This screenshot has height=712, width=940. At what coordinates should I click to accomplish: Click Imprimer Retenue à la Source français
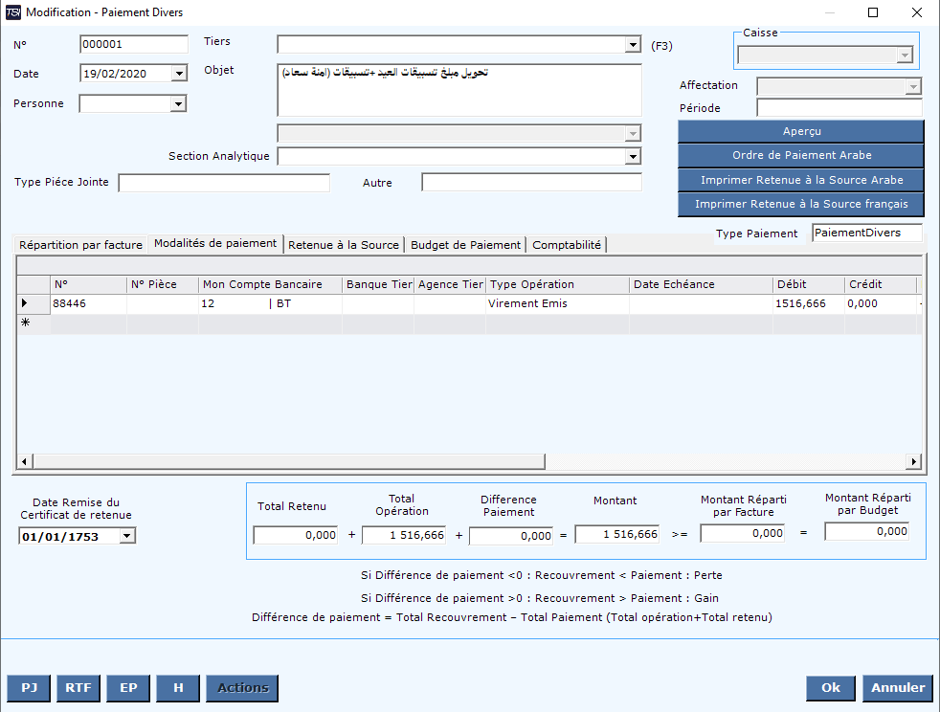800,204
